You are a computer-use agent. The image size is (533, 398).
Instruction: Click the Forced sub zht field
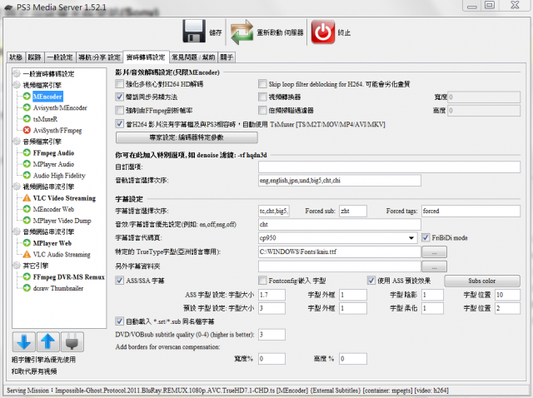(353, 211)
